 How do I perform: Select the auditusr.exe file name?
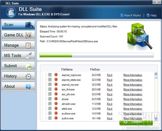tap(68, 114)
